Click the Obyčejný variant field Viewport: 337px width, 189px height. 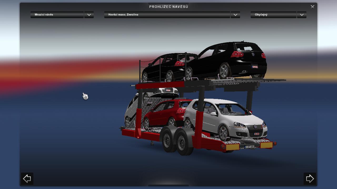point(273,15)
